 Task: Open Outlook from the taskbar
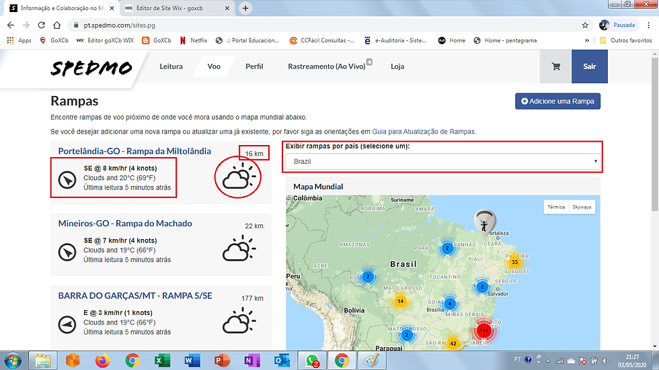point(282,361)
